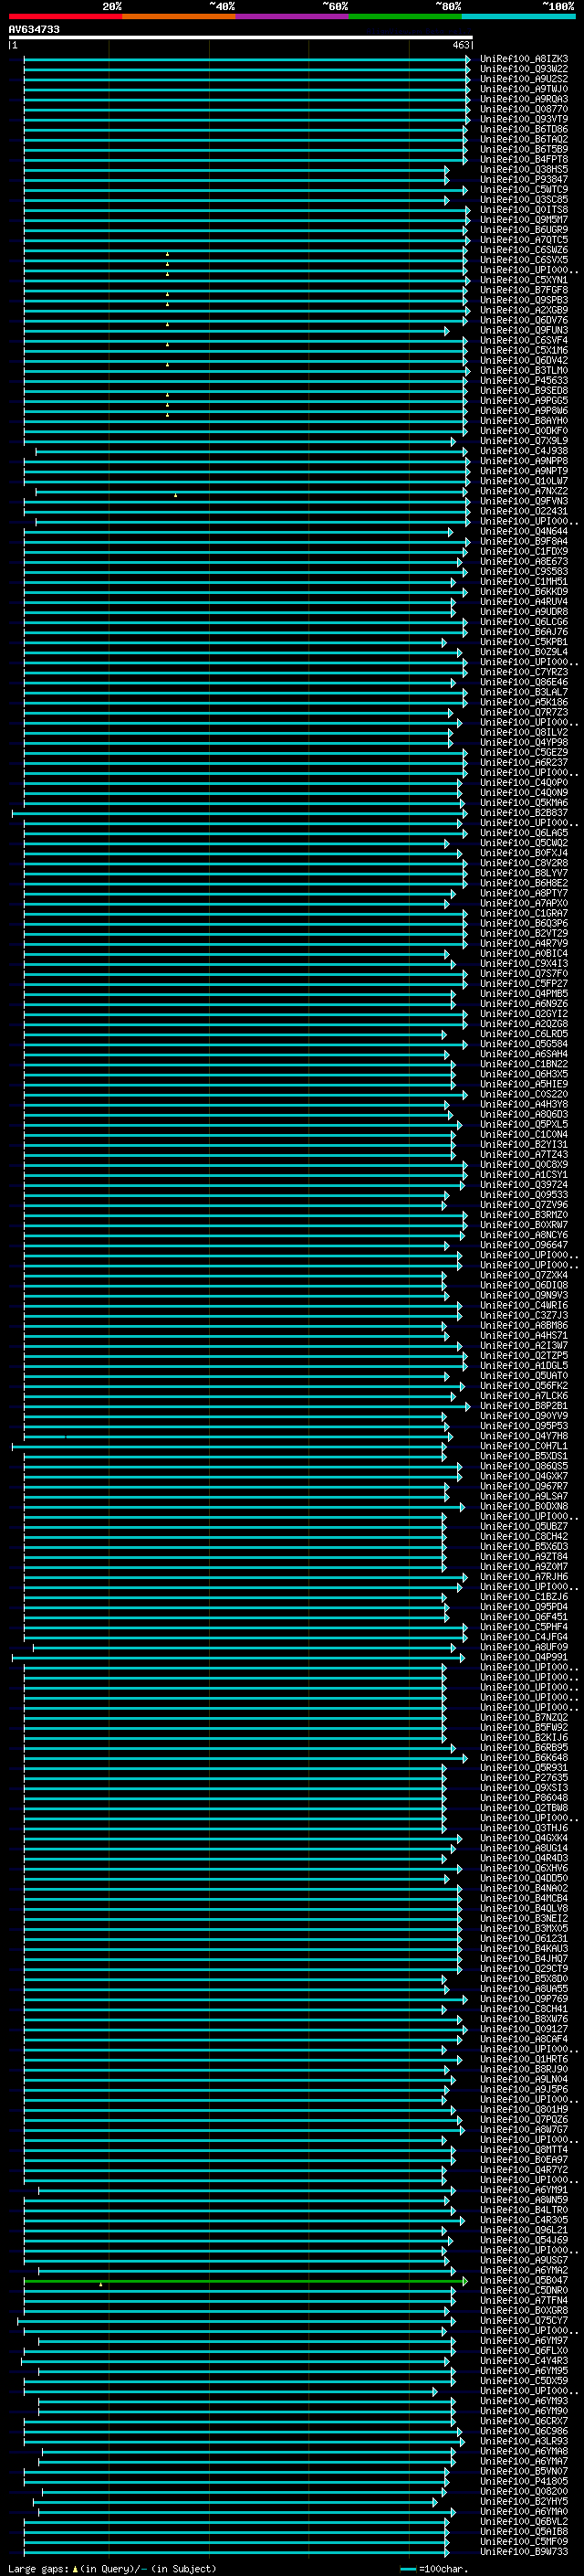
Task: Open hit UniRef100_B4FPT8
Action: point(524,159)
